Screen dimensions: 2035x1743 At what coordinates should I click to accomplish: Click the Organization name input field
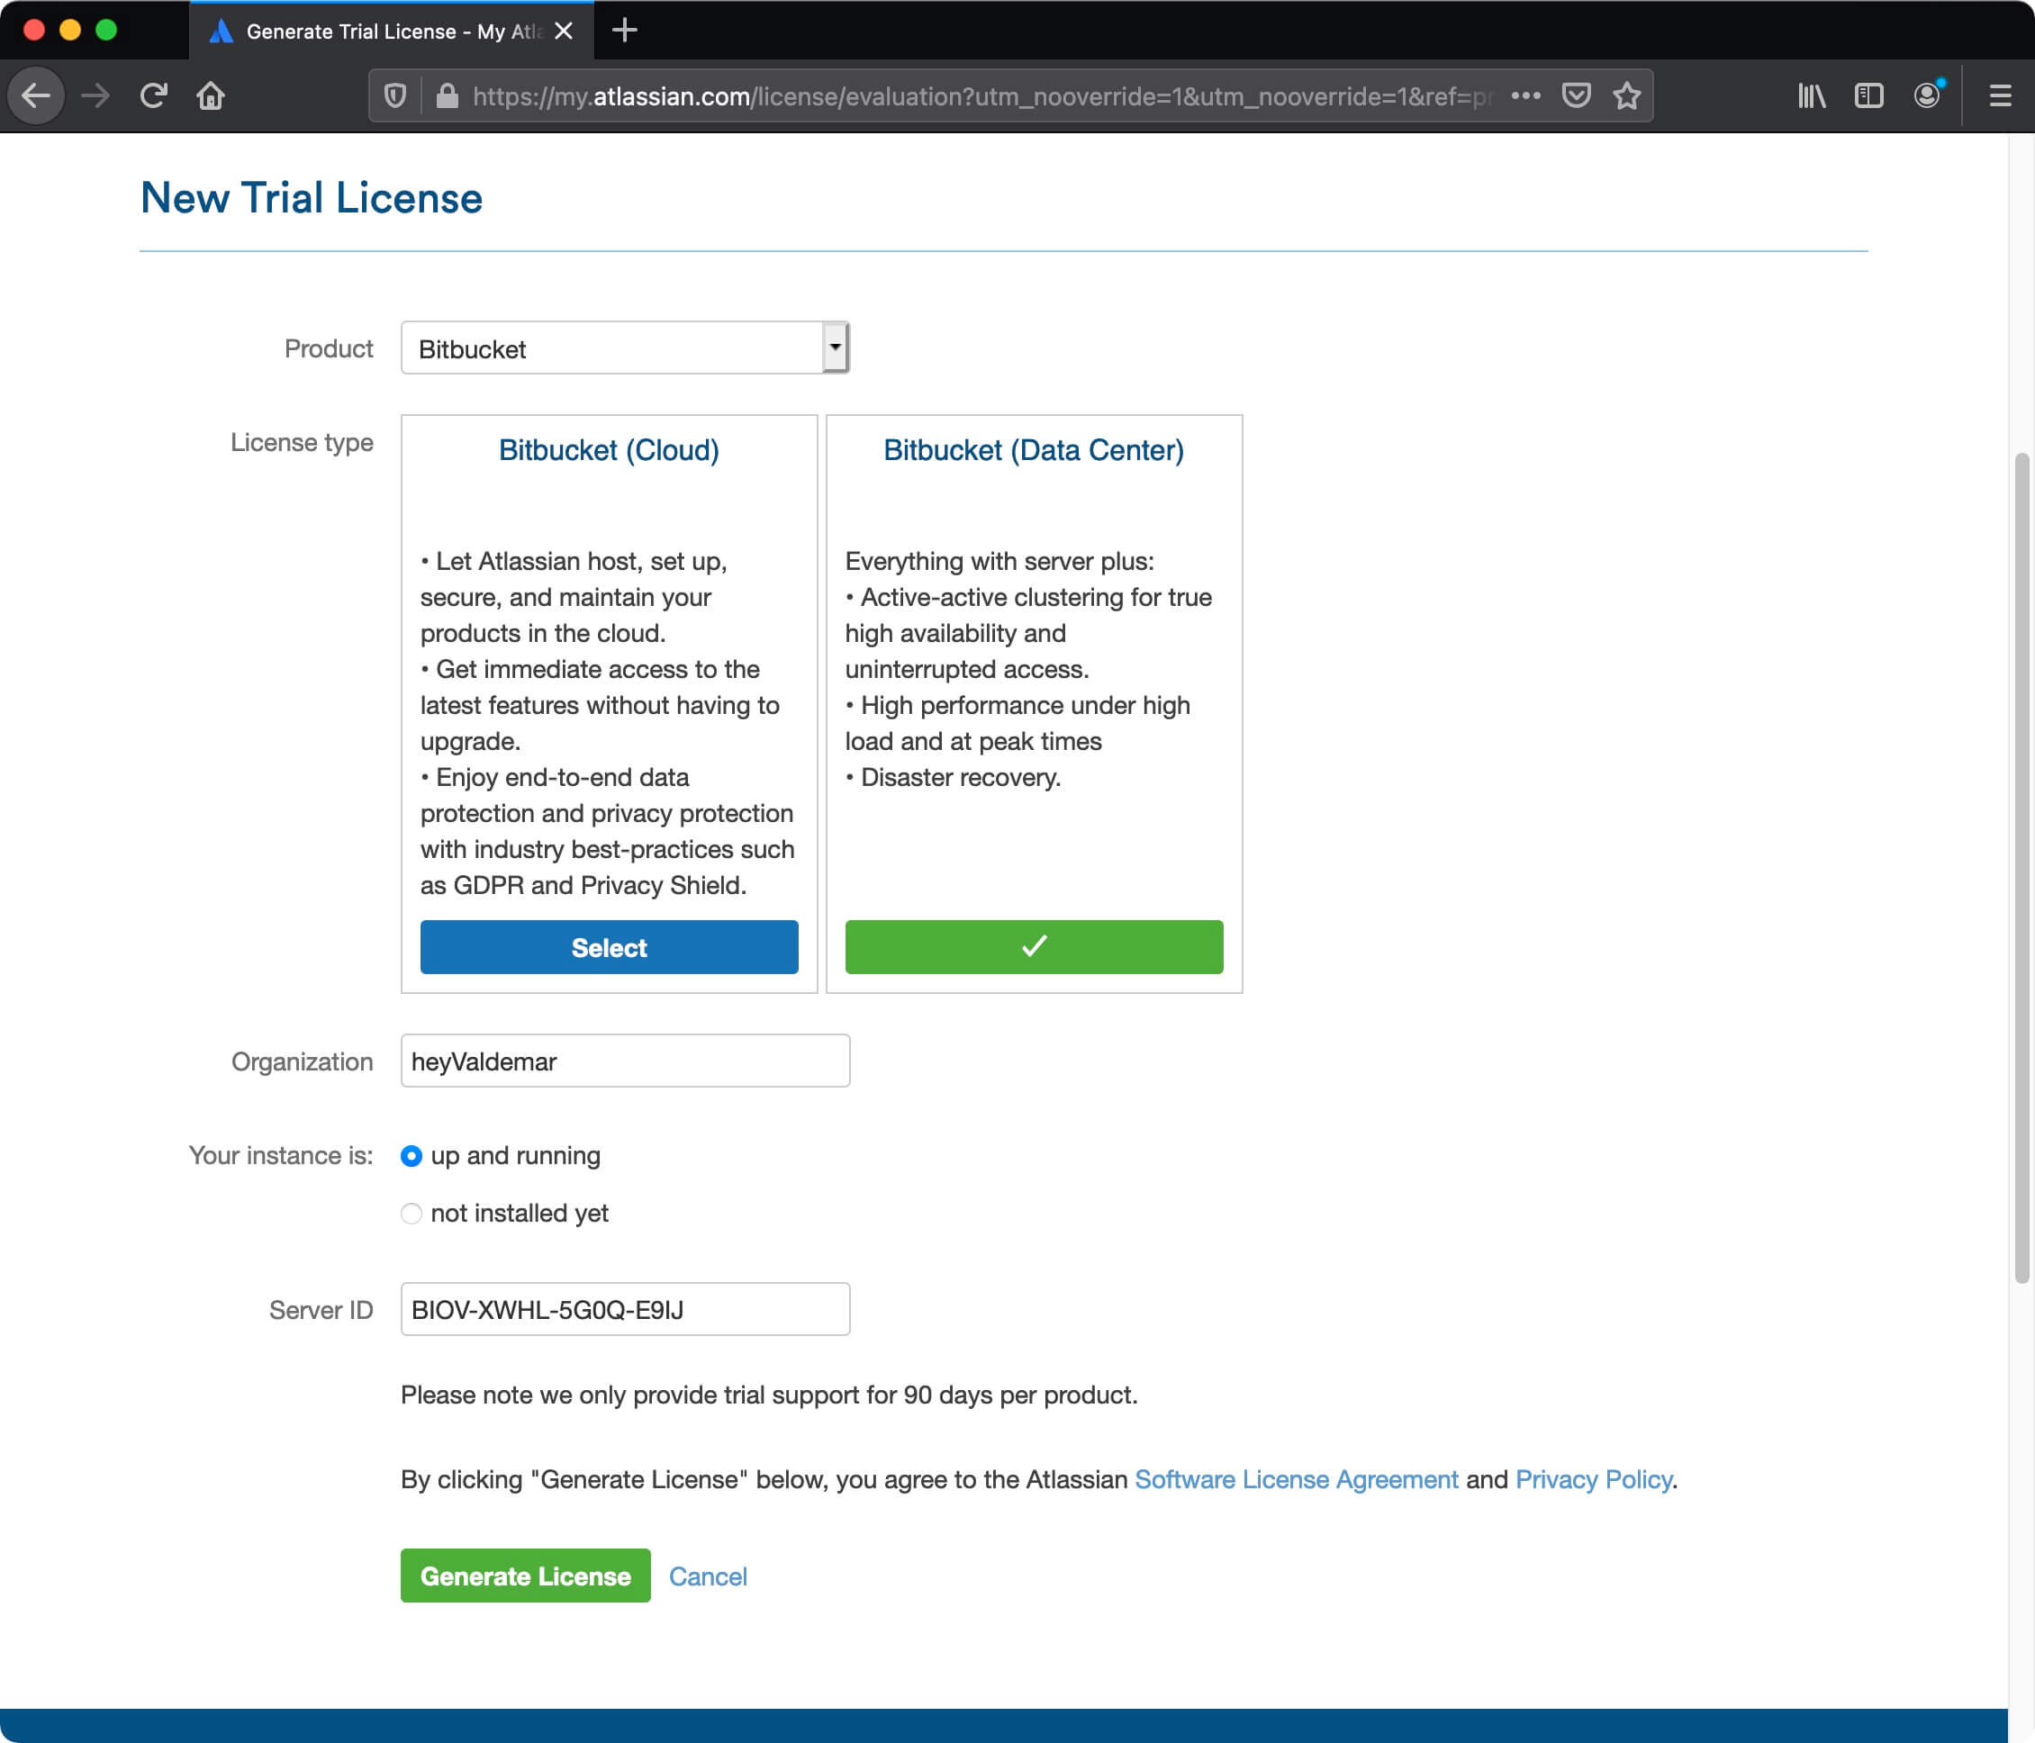[624, 1060]
